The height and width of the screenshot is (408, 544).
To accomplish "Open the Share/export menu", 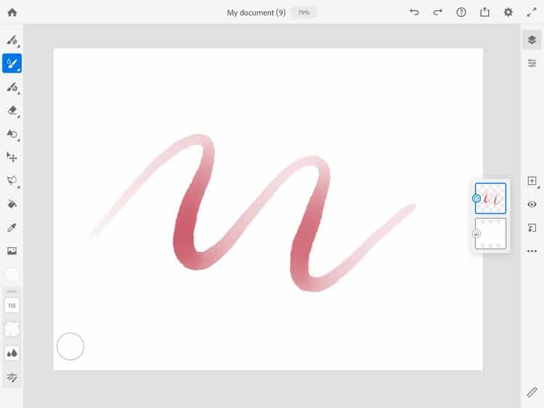I will 485,12.
